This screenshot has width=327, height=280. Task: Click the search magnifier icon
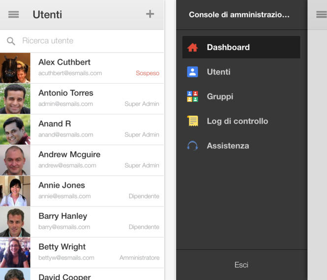[x=11, y=41]
